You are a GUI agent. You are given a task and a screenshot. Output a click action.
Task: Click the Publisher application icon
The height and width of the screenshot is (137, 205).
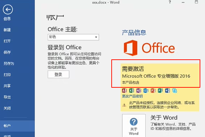point(160,91)
